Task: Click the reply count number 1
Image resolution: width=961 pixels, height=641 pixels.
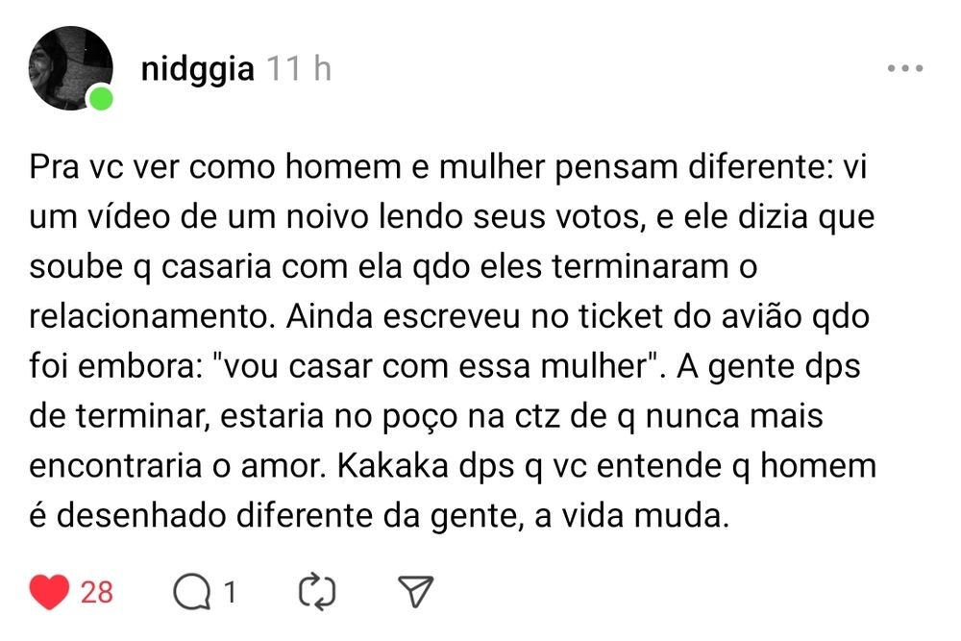Action: coord(230,594)
